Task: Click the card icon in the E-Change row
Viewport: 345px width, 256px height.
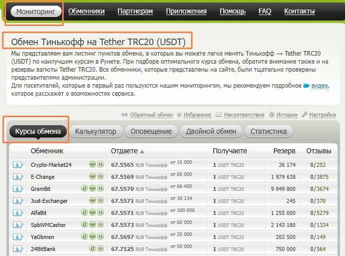Action: click(93, 176)
